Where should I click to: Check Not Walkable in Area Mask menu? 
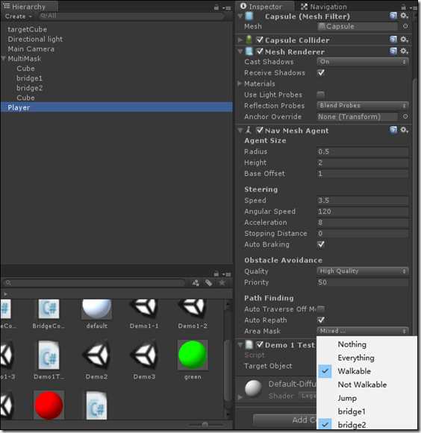(x=367, y=385)
